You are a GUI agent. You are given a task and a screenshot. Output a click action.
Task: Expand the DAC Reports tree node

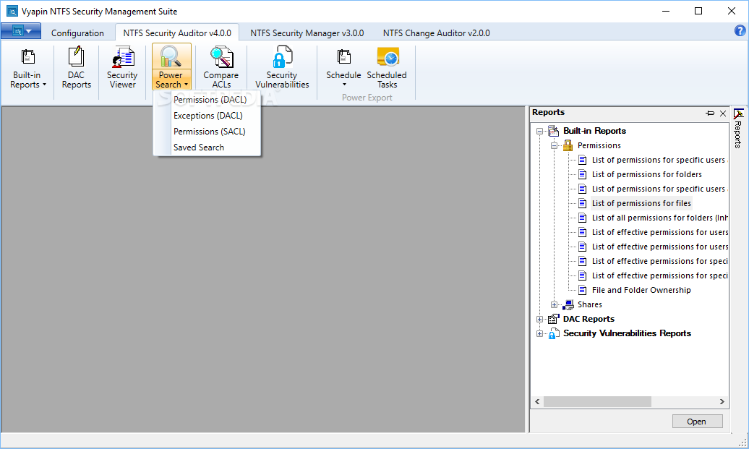540,319
